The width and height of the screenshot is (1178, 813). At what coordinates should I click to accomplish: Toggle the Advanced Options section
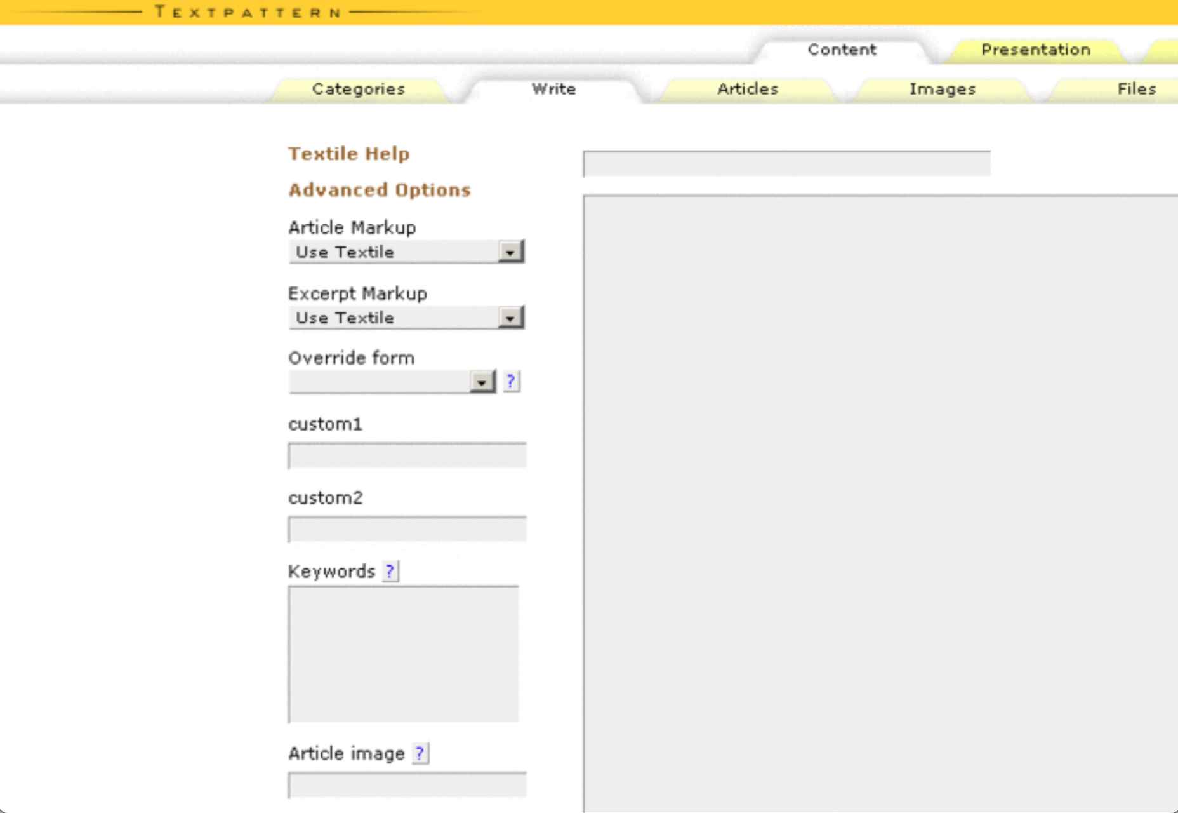tap(380, 190)
